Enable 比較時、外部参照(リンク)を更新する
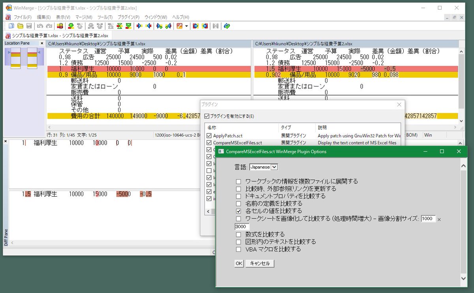Screen dimensions: 474x293 (238, 189)
